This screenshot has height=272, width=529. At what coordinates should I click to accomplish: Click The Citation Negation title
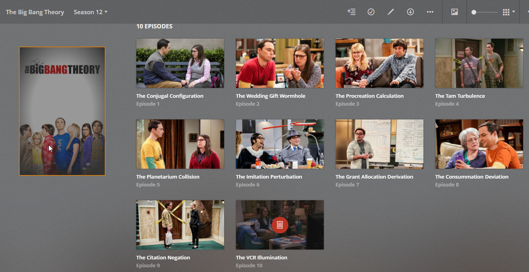(x=163, y=258)
